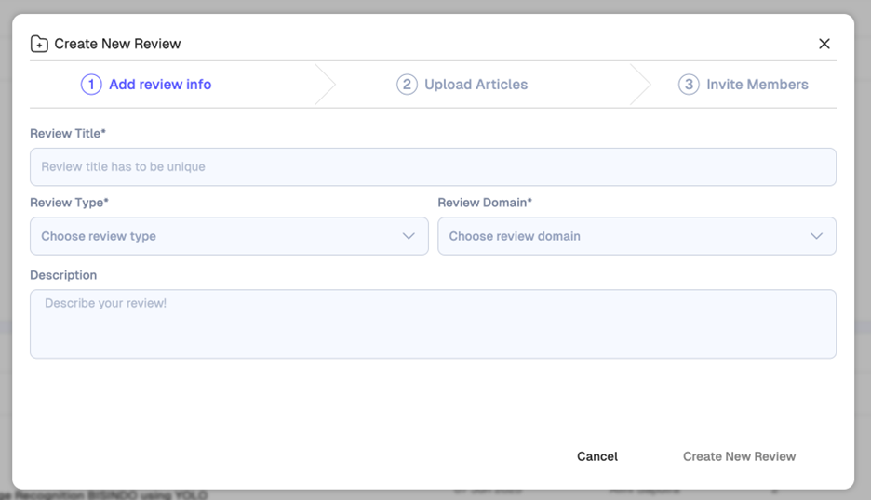Click the Review Domain* field label
The width and height of the screenshot is (871, 500).
[x=485, y=203]
